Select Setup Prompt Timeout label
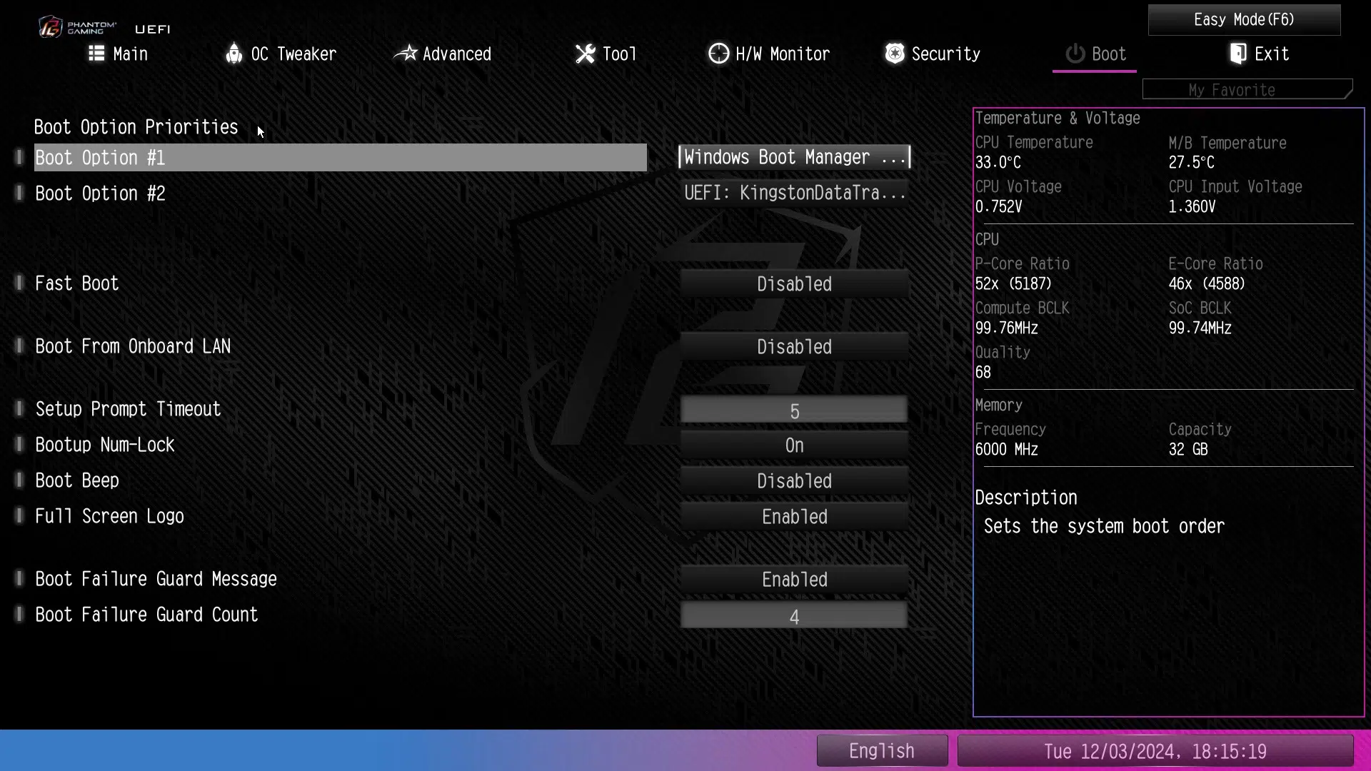Image resolution: width=1371 pixels, height=771 pixels. 128,409
